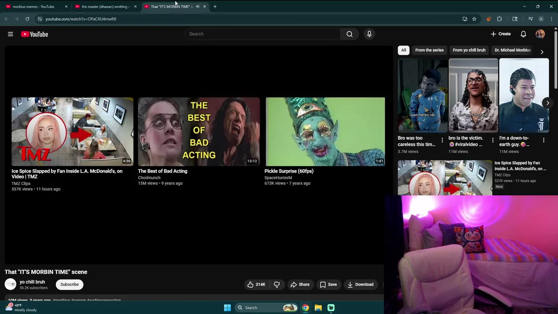
Task: Subscribe to yo chill bruh channel
Action: coord(69,284)
